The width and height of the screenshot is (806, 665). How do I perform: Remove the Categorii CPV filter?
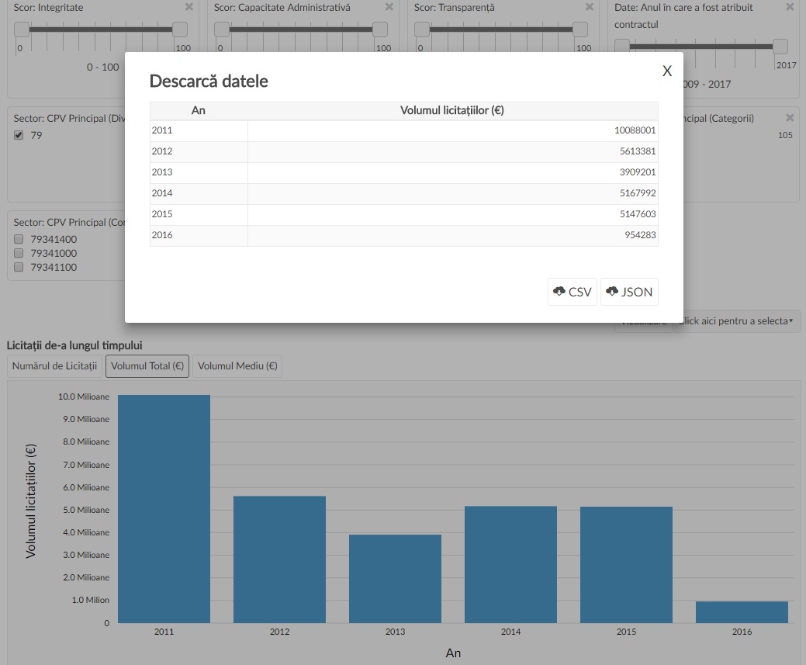[790, 118]
